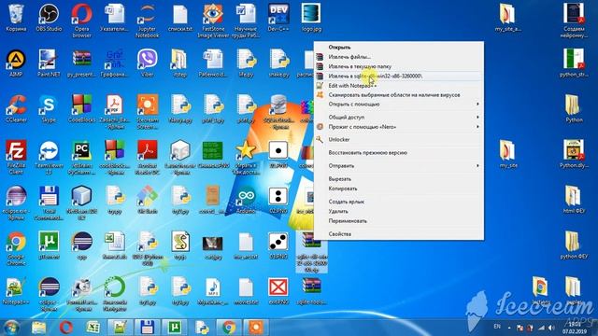
Task: Select the Arduino desktop icon
Action: [246, 201]
